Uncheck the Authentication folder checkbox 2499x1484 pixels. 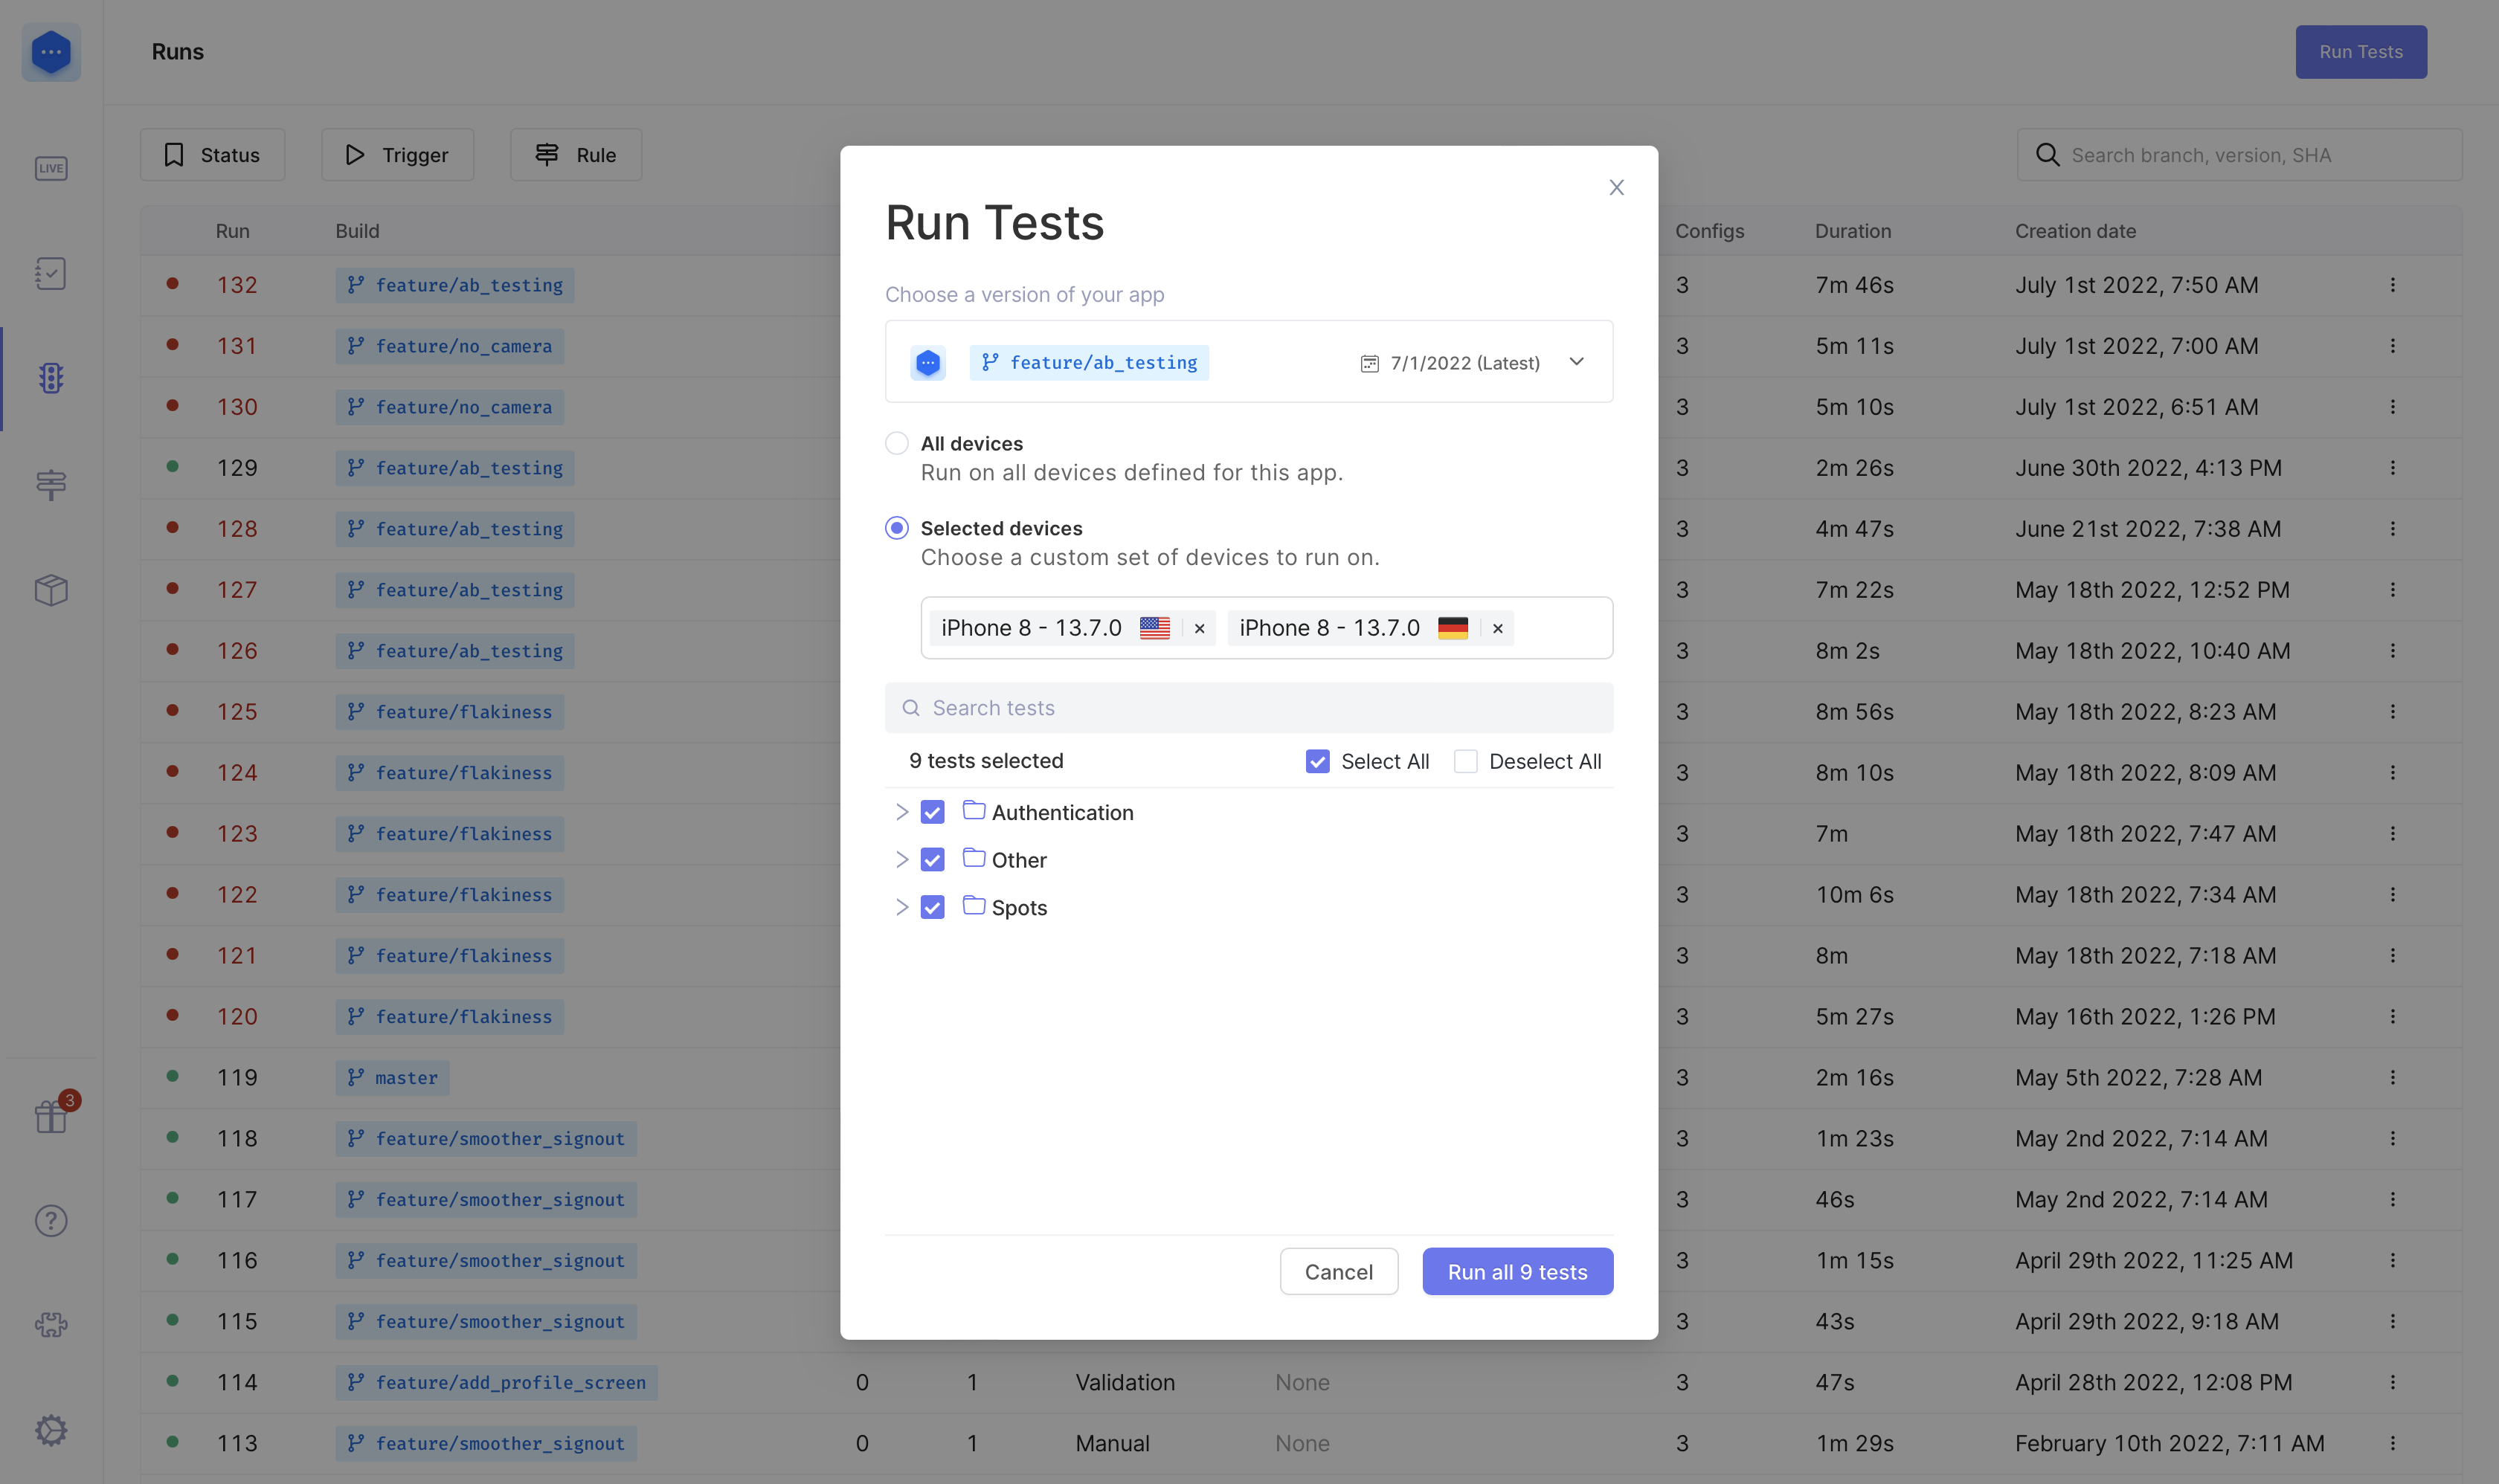pyautogui.click(x=933, y=812)
